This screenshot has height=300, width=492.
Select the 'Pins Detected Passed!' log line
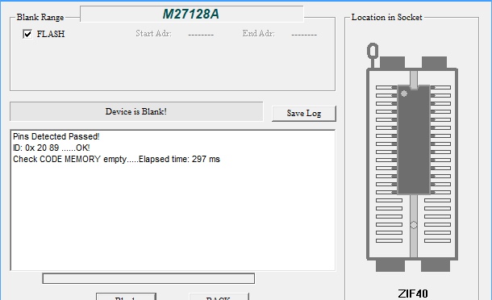tap(56, 136)
